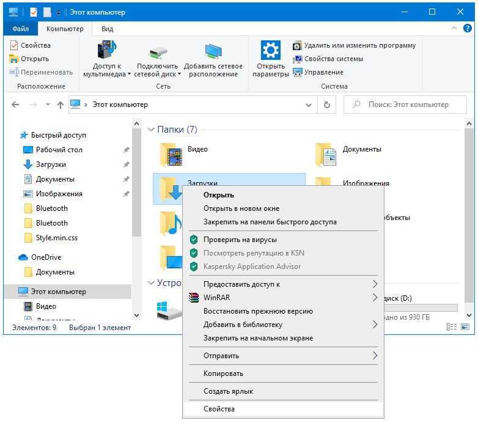Click the help question mark icon

click(x=468, y=28)
